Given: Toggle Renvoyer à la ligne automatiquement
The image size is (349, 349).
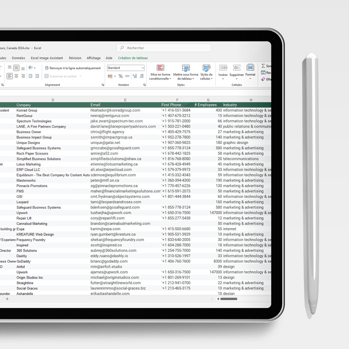Looking at the screenshot, I should [x=73, y=68].
